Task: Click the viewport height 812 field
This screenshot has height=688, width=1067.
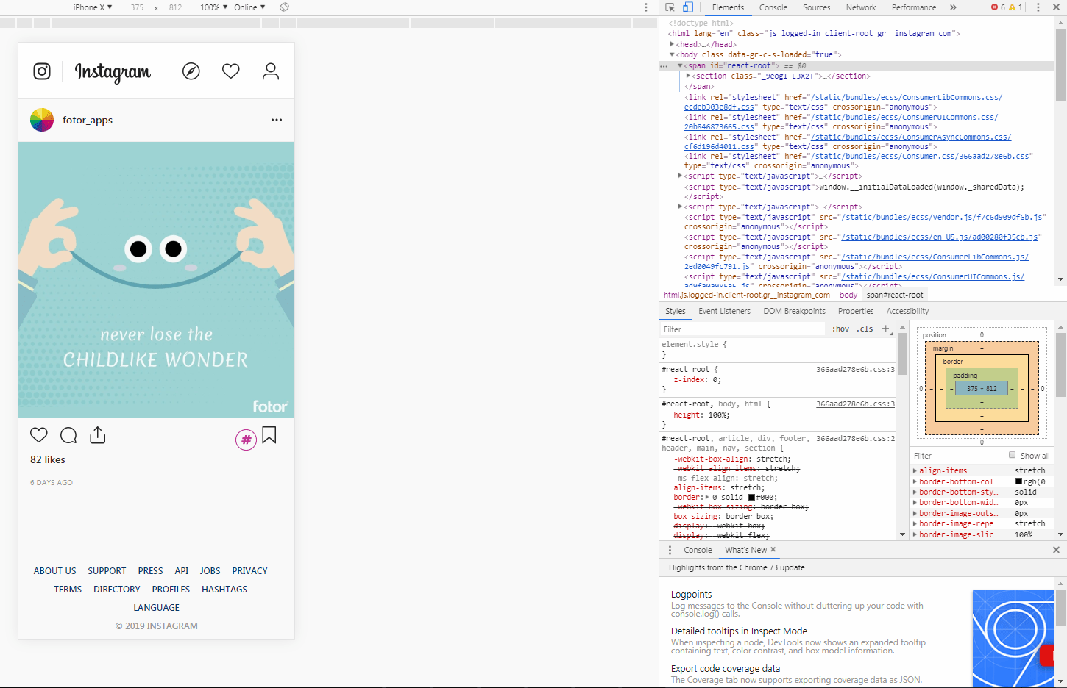Action: coord(175,7)
